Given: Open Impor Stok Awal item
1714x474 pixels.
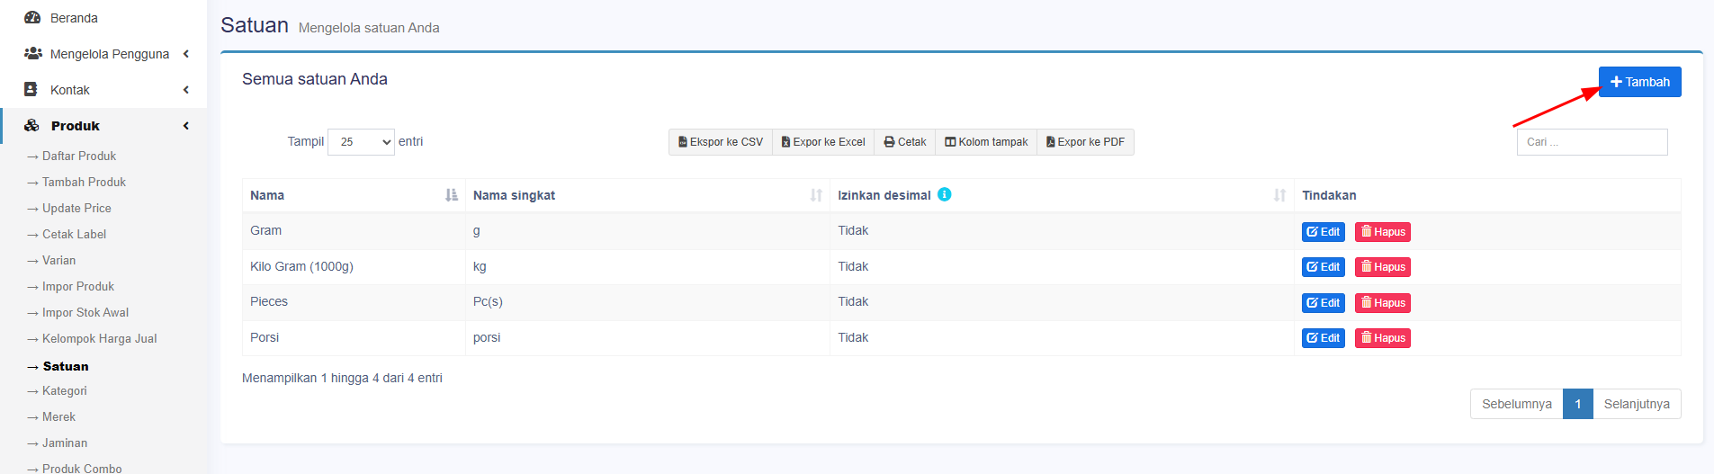Looking at the screenshot, I should pos(85,312).
